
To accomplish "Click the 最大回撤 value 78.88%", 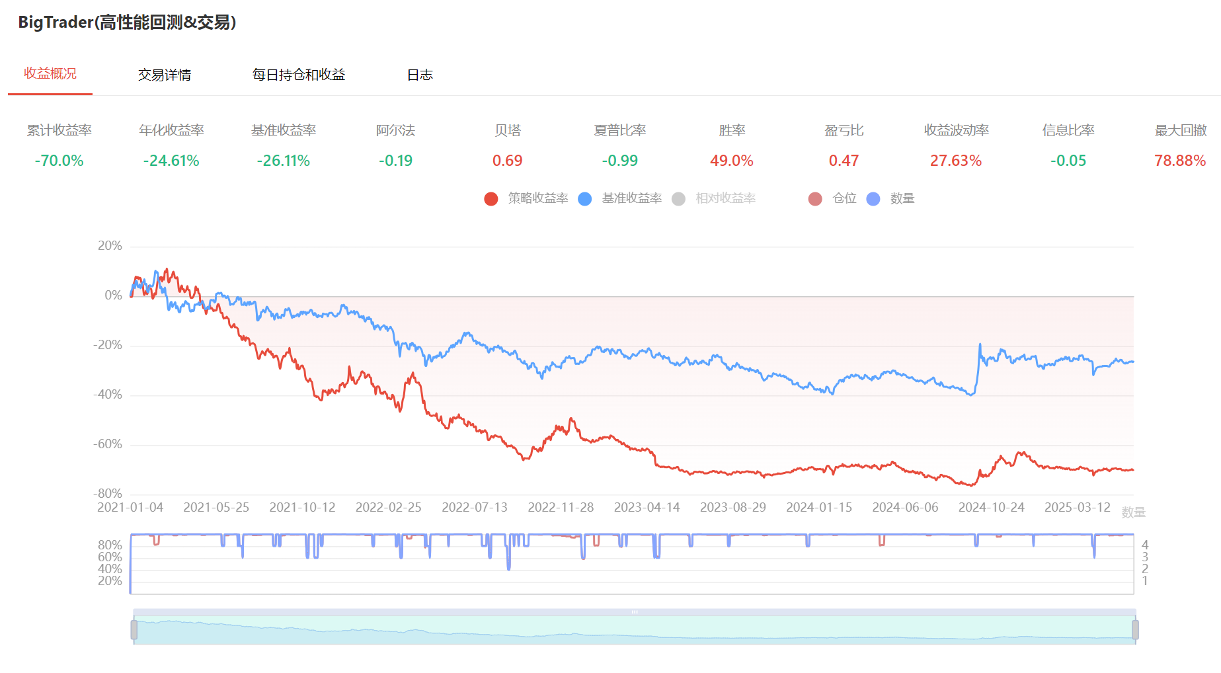I will pyautogui.click(x=1179, y=161).
